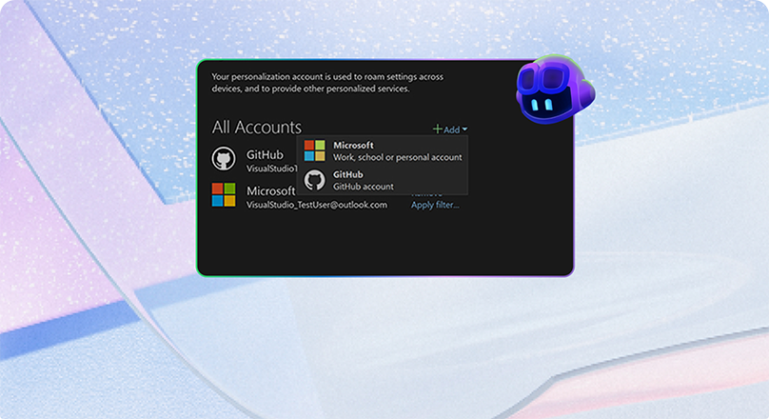Viewport: 769px width, 419px height.
Task: Click the small arrow next to Add
Action: (464, 130)
